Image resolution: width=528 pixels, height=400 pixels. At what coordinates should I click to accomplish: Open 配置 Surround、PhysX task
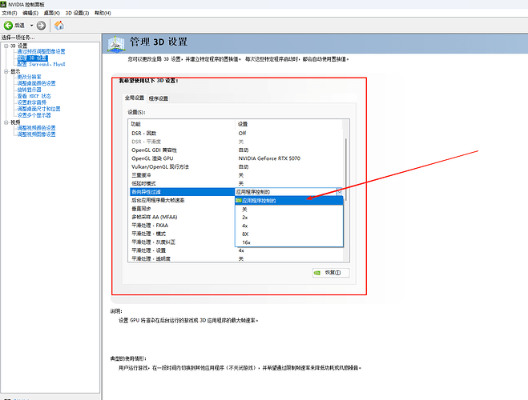tap(41, 64)
